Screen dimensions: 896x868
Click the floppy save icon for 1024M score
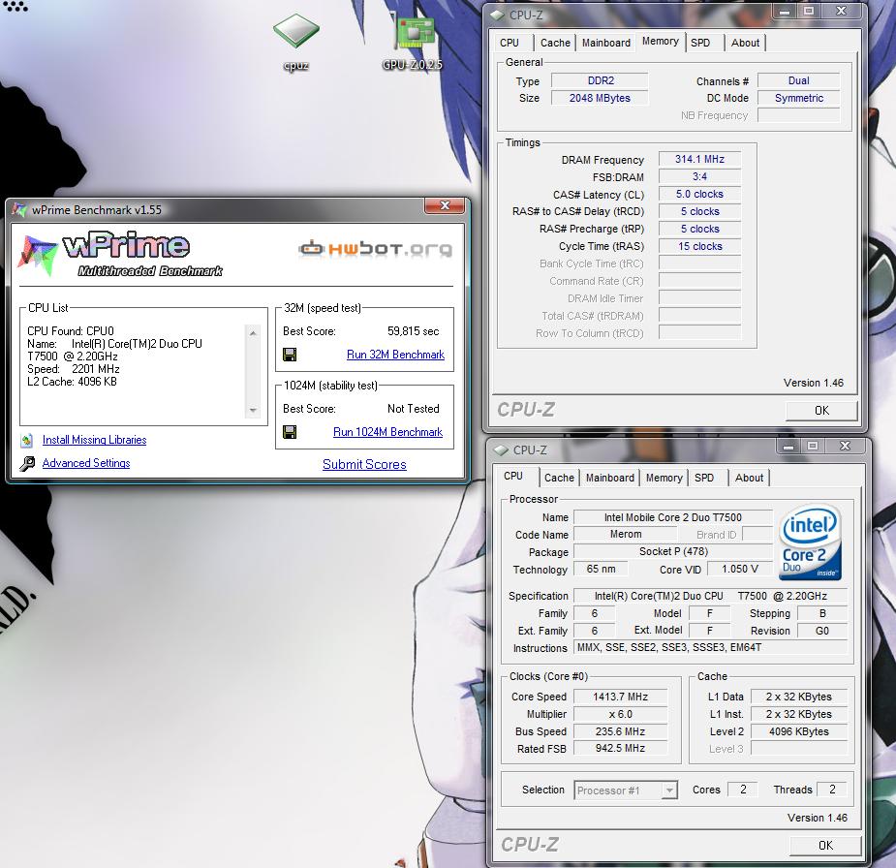pyautogui.click(x=290, y=432)
